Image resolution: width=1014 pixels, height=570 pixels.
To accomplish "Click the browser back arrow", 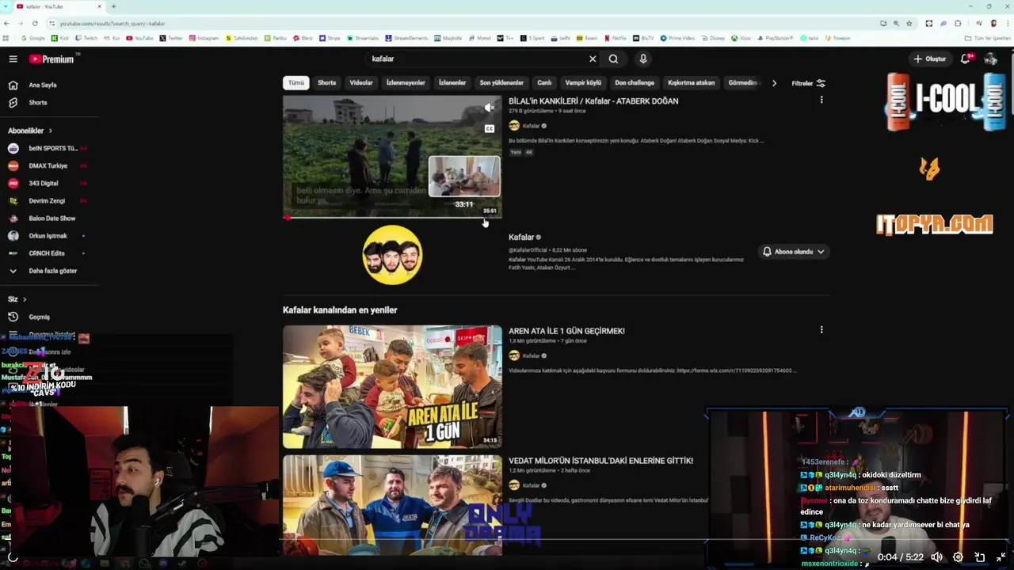I will (x=6, y=23).
